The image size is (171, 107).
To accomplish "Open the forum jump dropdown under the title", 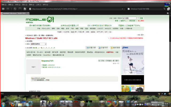I will tap(38, 44).
